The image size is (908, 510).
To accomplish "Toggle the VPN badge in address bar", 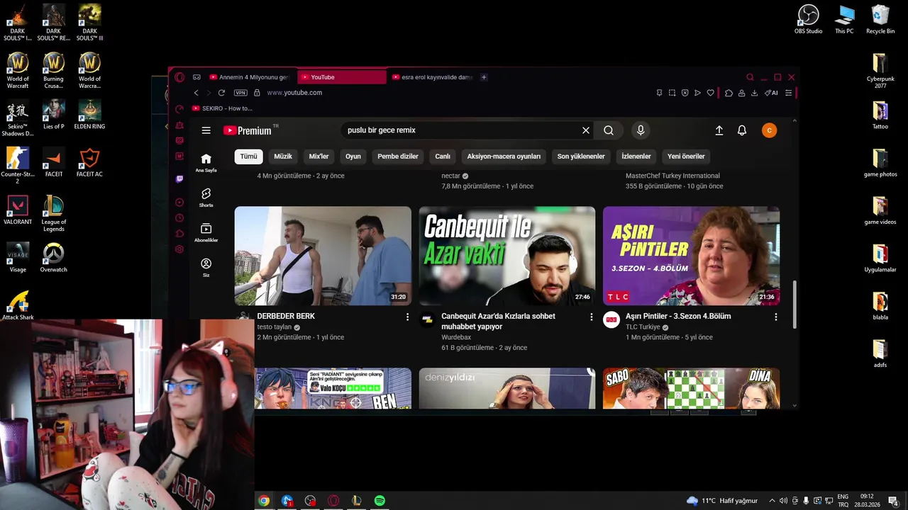I will click(240, 93).
